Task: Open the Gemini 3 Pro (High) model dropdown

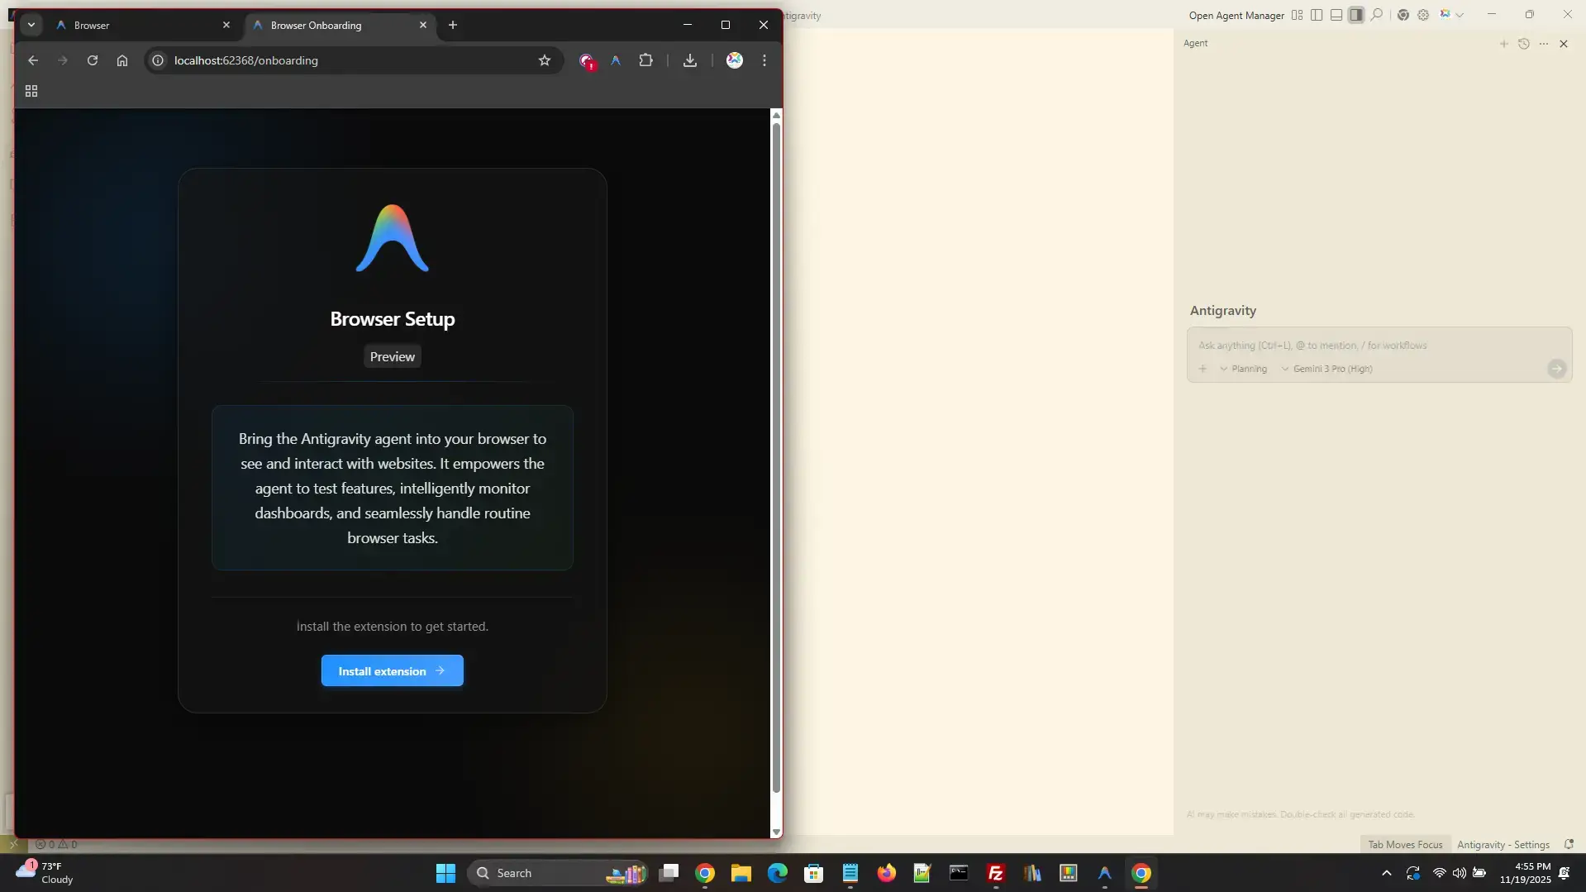Action: (1326, 369)
